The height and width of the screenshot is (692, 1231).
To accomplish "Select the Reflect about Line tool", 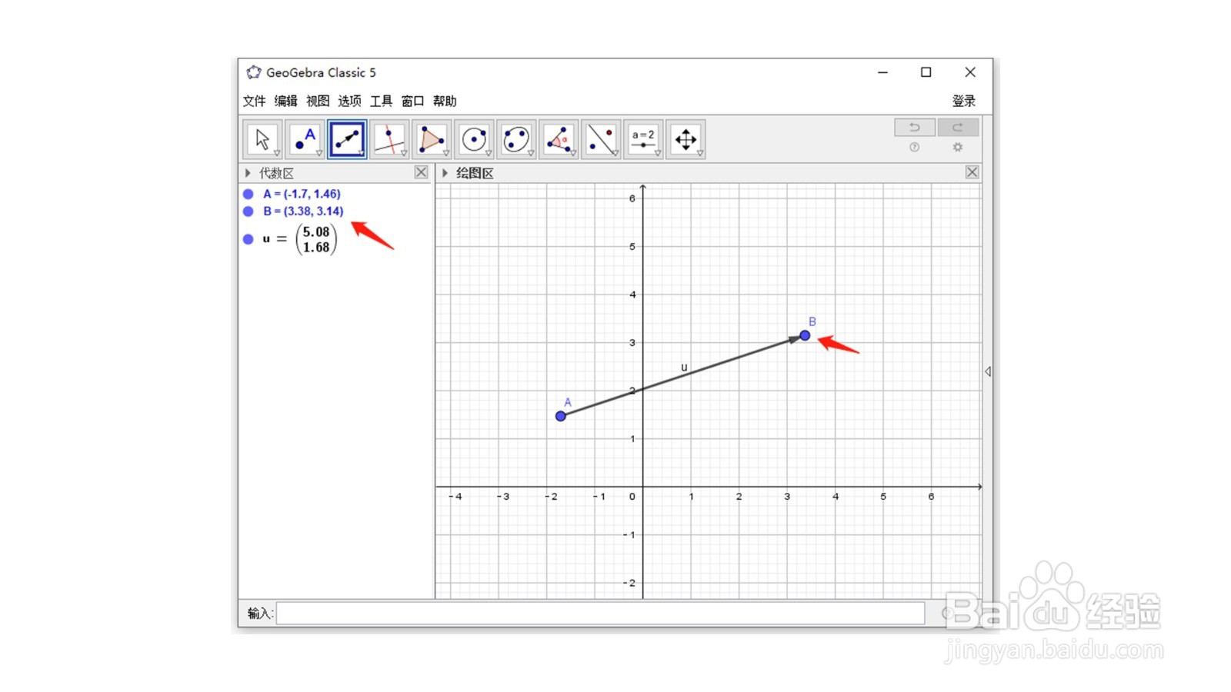I will pyautogui.click(x=601, y=139).
